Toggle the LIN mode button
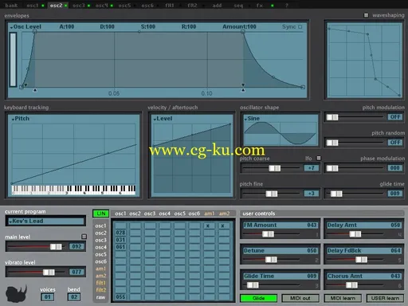 point(101,214)
